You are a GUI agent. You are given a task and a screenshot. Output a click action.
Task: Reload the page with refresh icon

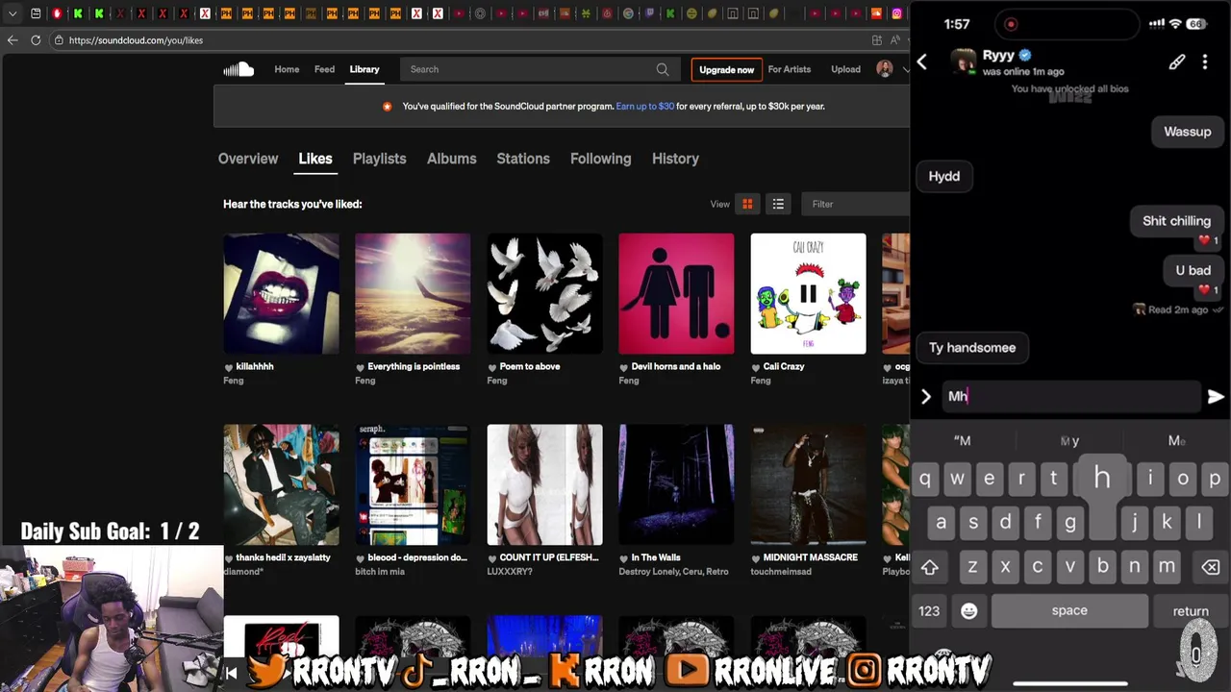36,40
